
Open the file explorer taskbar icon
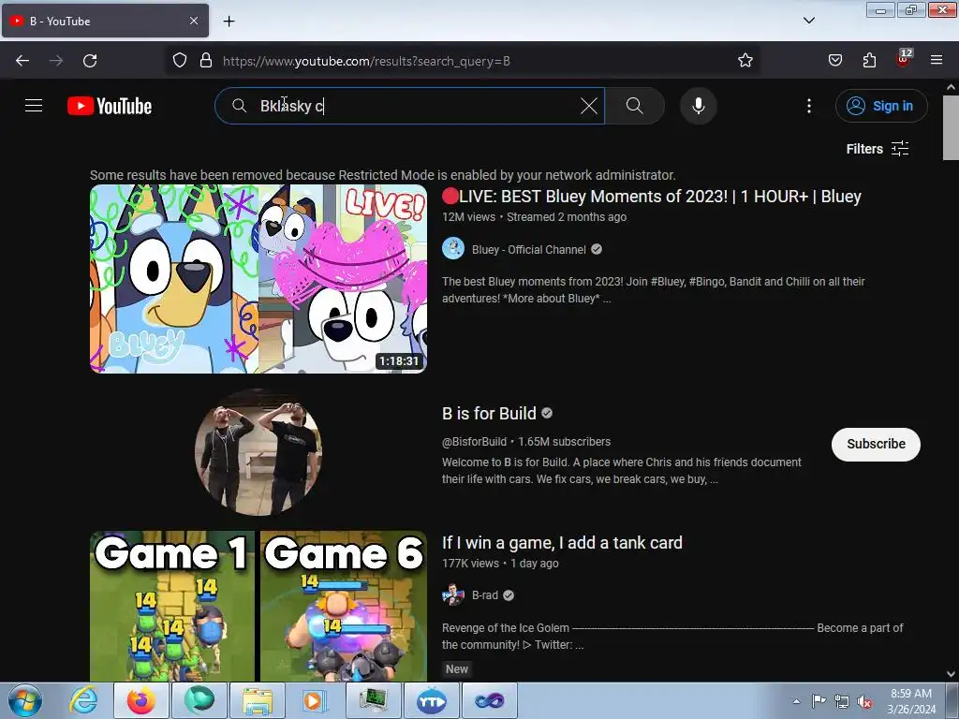click(x=257, y=700)
